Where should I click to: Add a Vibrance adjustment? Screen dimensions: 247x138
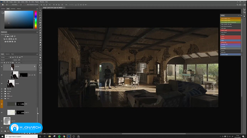tap(15, 37)
